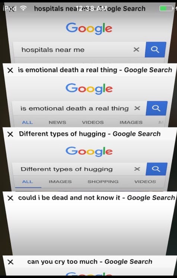Image resolution: width=177 pixels, height=278 pixels.
Task: Select IMAGES tab in hugging results
Action: (x=60, y=182)
